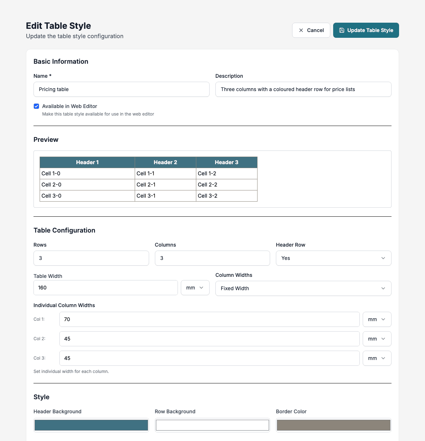Click the Edit Table Style heading
The height and width of the screenshot is (441, 425).
pos(58,26)
